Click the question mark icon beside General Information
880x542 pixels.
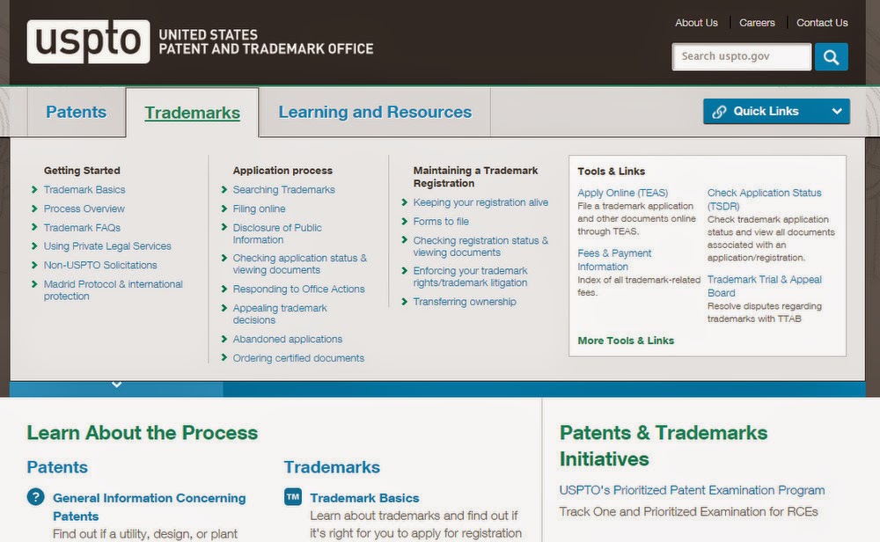click(35, 496)
